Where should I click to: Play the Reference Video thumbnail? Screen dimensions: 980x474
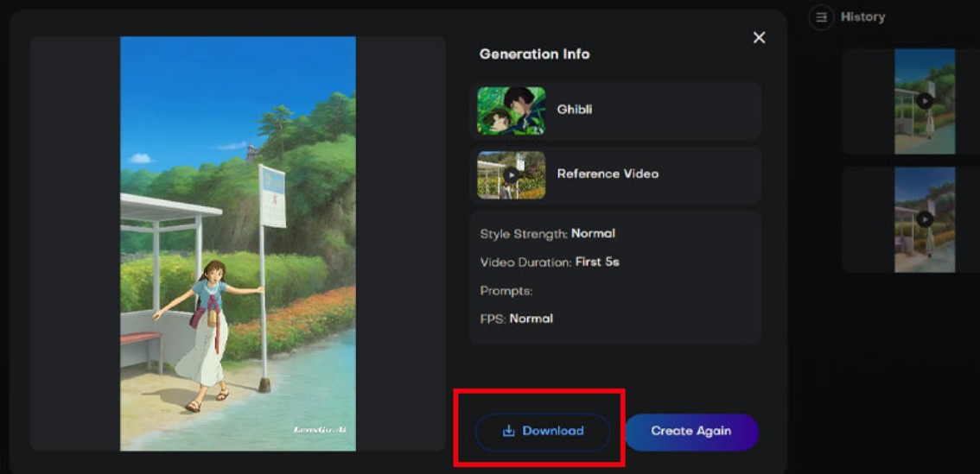(512, 174)
